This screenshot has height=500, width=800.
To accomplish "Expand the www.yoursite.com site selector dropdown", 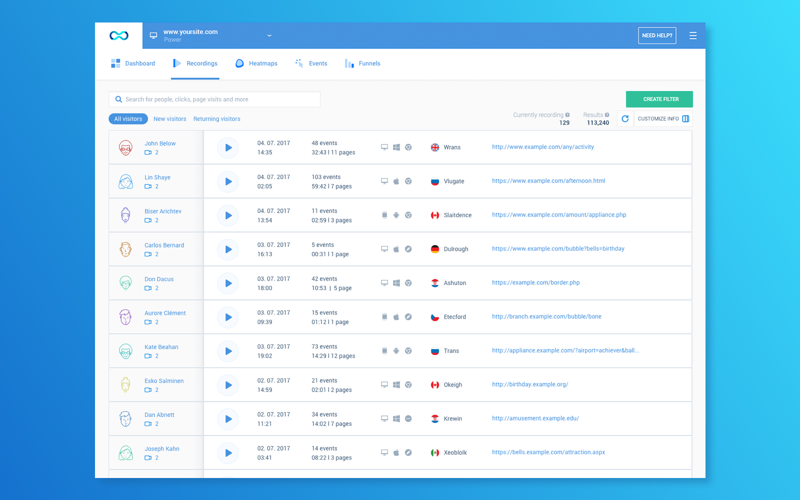I will coord(269,35).
